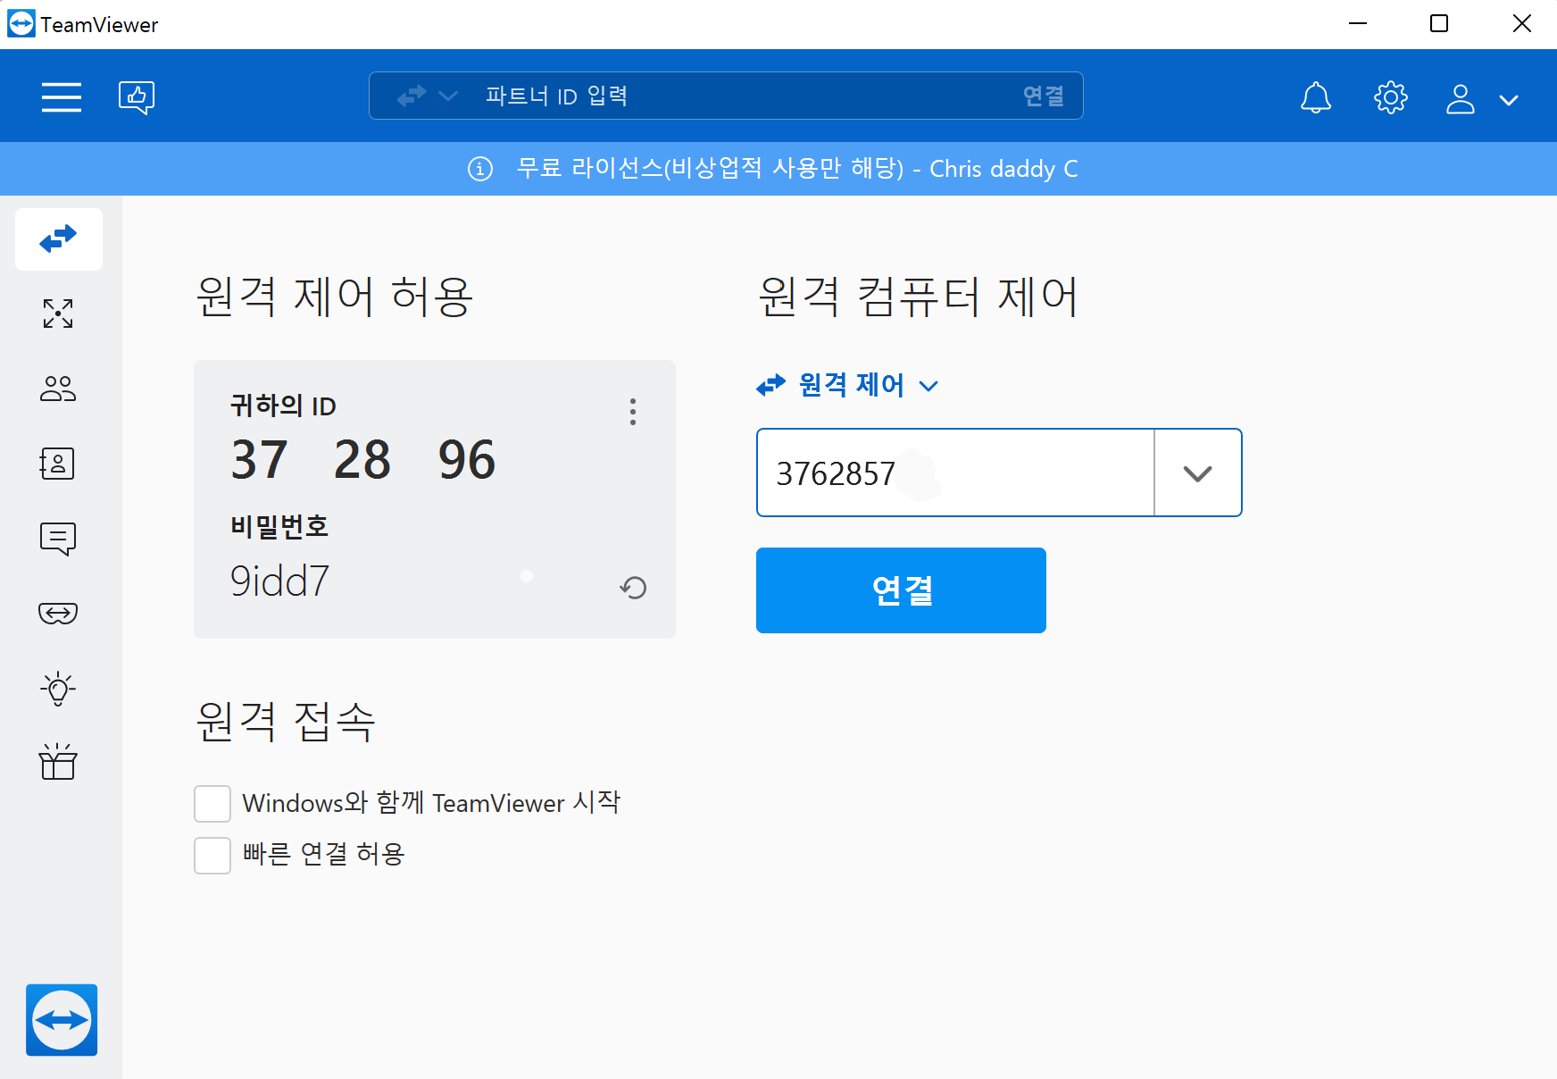Toggle 빠른 연결 허용 checkbox
Screen dimensions: 1557x1079
[x=212, y=856]
